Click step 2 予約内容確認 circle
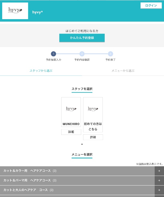The width and height of the screenshot is (164, 197). pyautogui.click(x=82, y=54)
